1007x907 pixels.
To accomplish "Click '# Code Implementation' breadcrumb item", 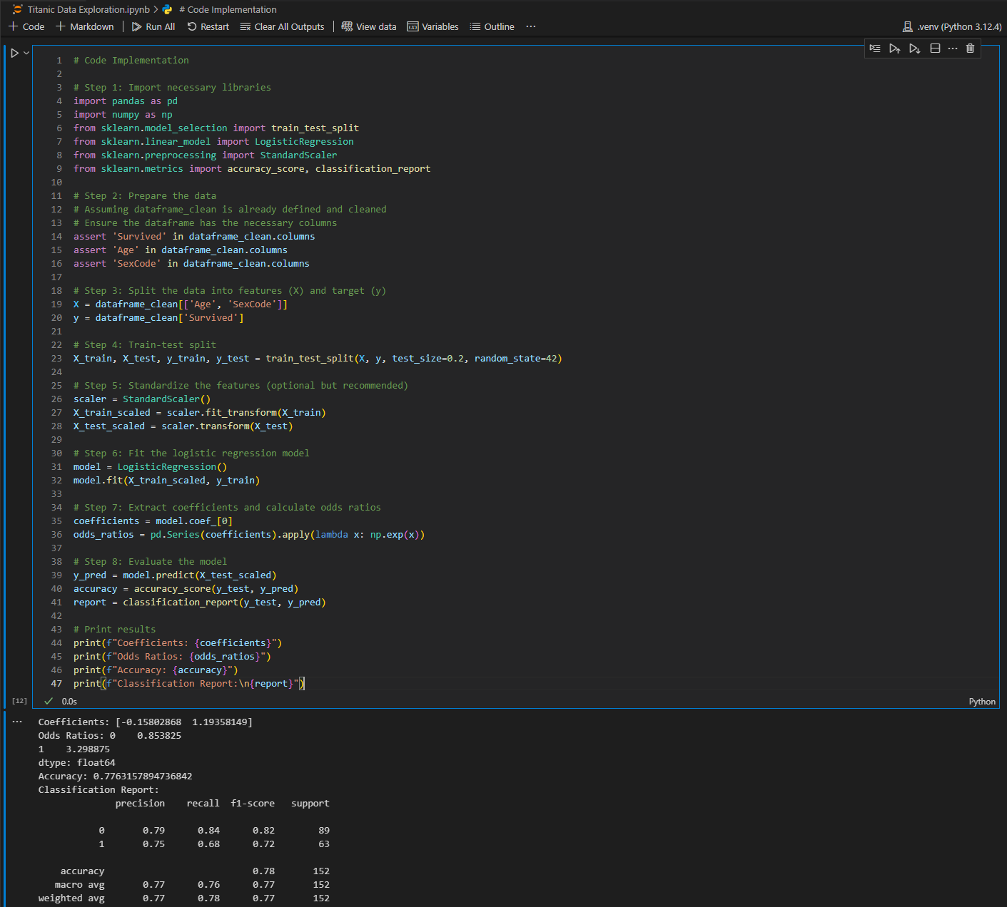I will pos(228,9).
